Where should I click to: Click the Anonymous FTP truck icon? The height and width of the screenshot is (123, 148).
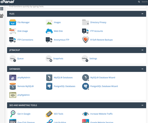pyautogui.click(x=49, y=40)
